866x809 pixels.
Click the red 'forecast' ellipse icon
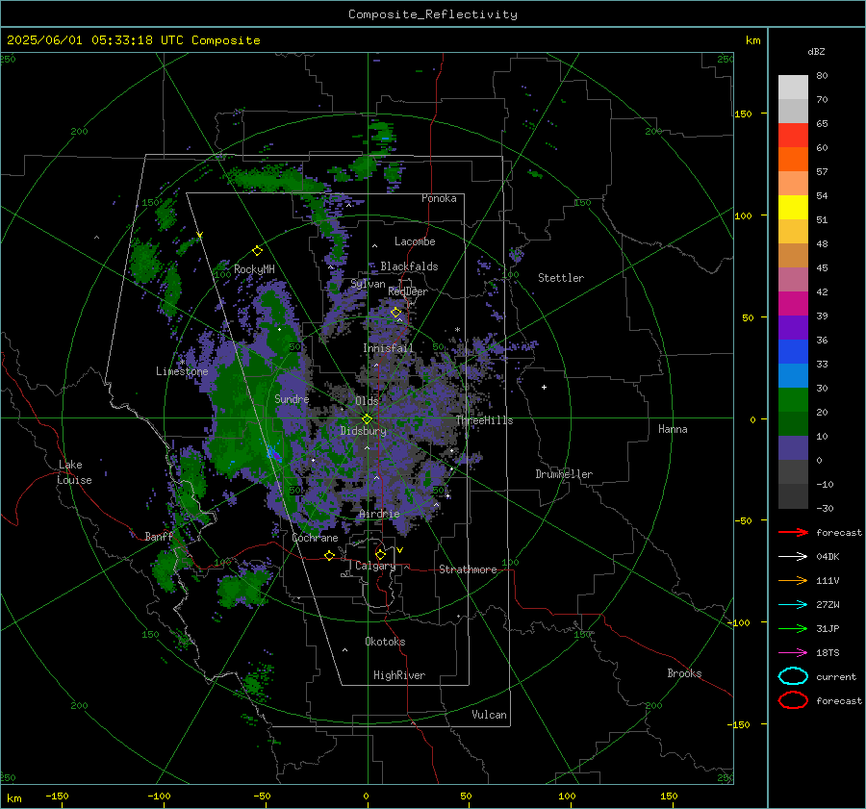coord(793,700)
